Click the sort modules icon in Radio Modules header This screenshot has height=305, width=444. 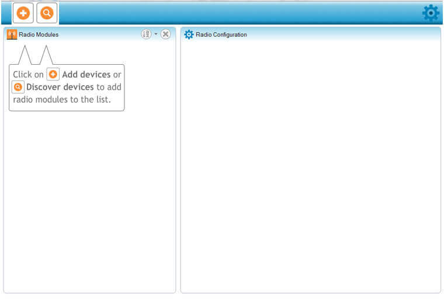pos(146,34)
